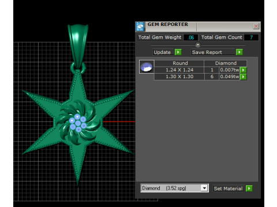277x207 pixels.
Task: Click the Total Gem Count label
Action: point(222,37)
